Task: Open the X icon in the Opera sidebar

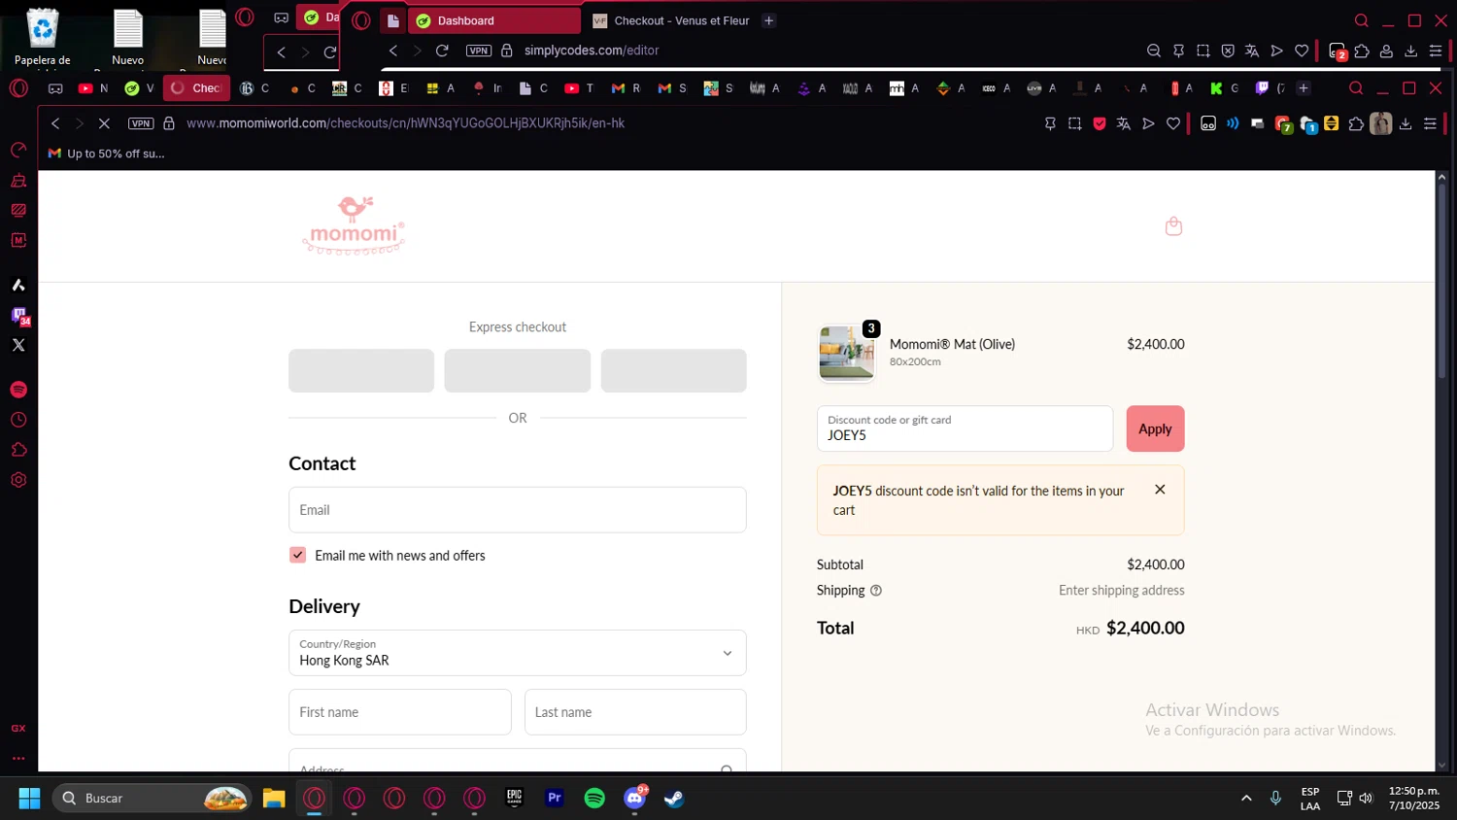Action: click(x=18, y=345)
